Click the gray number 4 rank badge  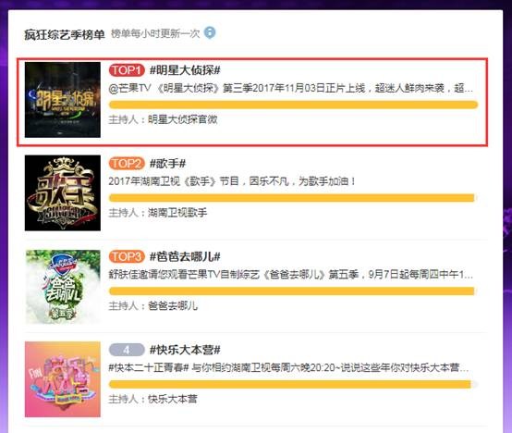[127, 350]
